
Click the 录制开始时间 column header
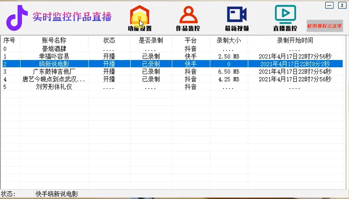pos(294,41)
